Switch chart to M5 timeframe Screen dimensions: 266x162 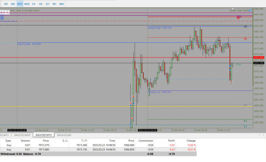point(13,4)
